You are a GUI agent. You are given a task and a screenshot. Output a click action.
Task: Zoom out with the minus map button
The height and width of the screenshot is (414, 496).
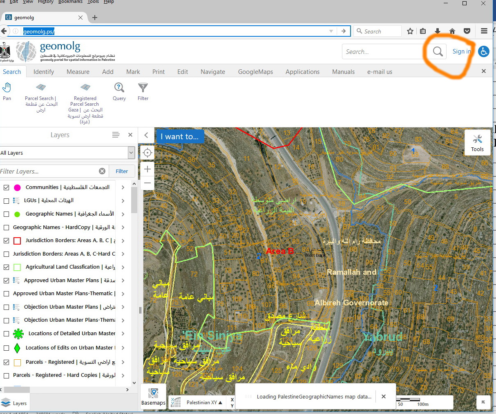pos(147,183)
